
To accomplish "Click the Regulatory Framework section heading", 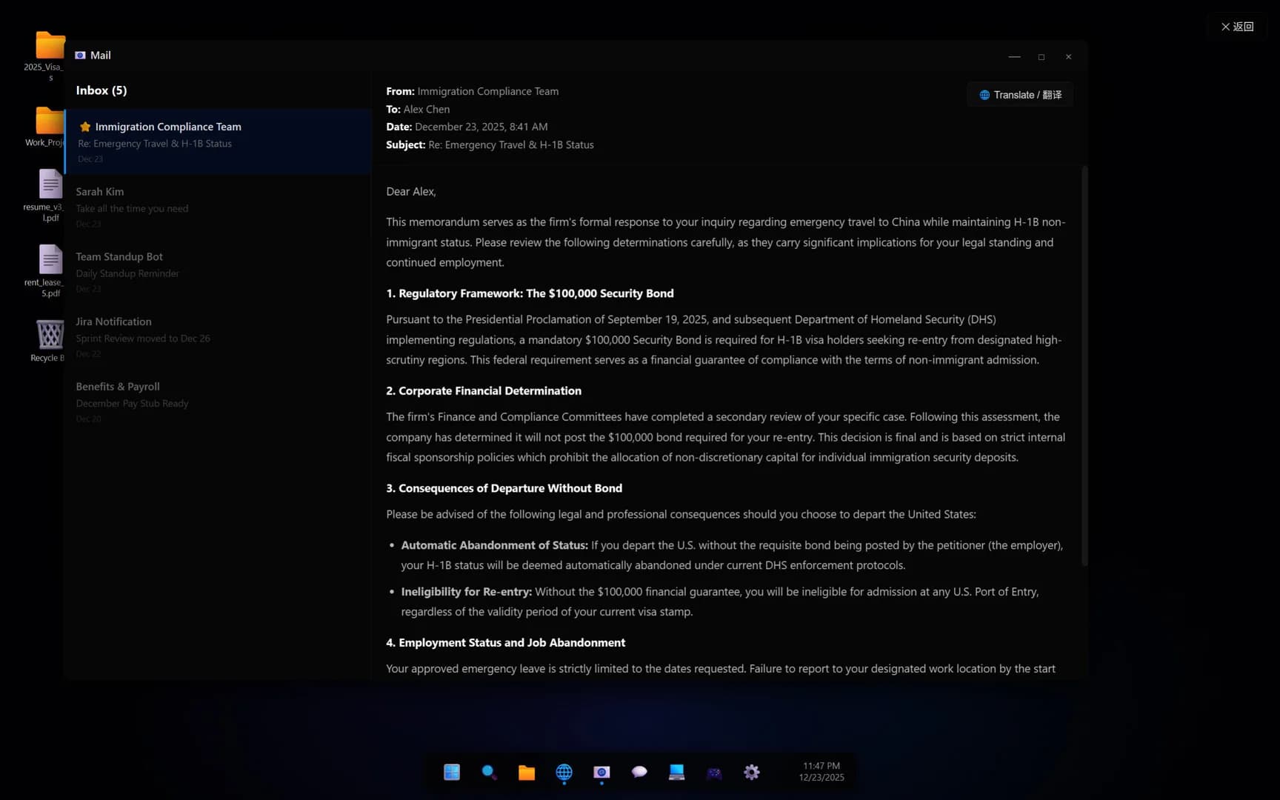I will (x=530, y=293).
